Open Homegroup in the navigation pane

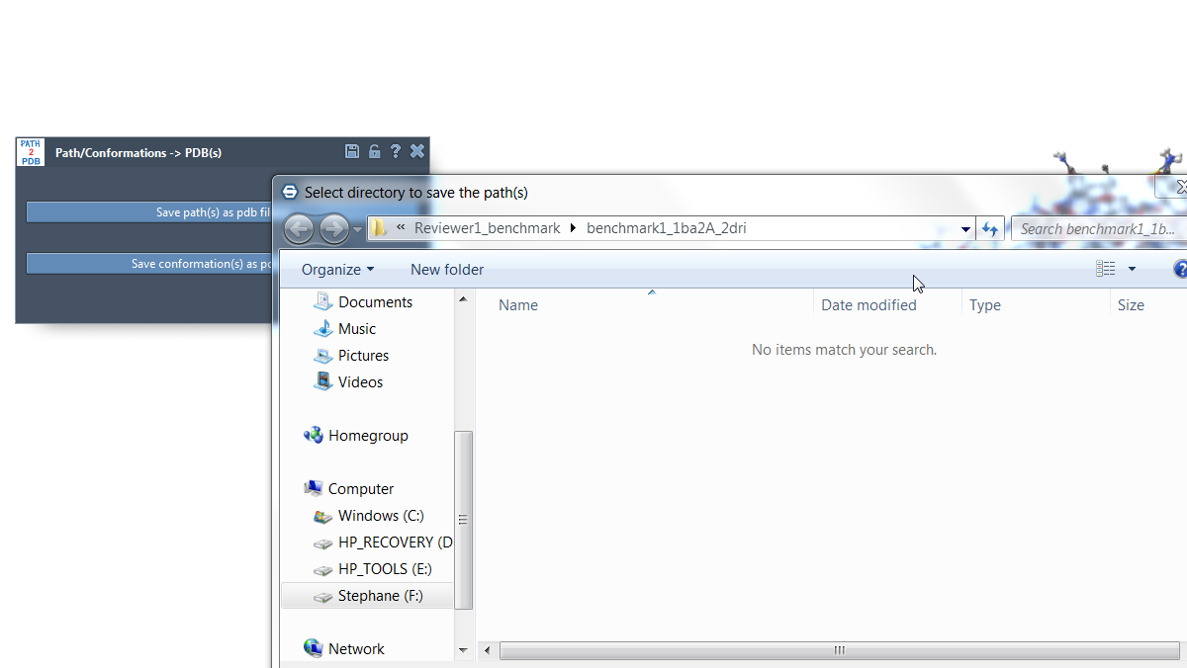[x=356, y=436]
